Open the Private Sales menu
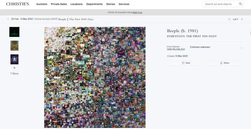Image resolution: width=251 pixels, height=129 pixels. [x=59, y=4]
